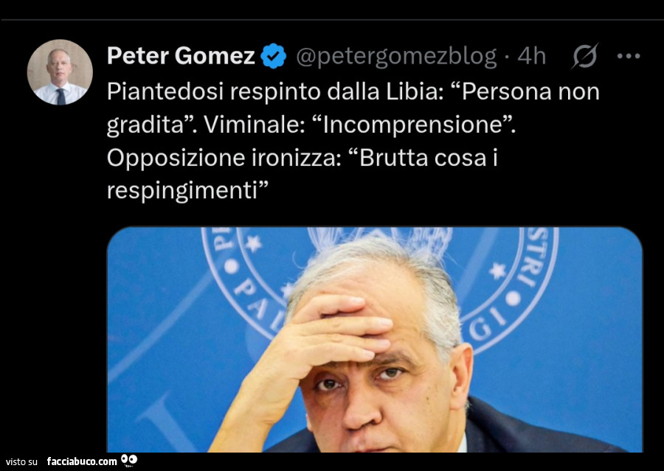Click the 'Brutta cosa i' quote text
This screenshot has height=471, width=664.
pyautogui.click(x=428, y=158)
